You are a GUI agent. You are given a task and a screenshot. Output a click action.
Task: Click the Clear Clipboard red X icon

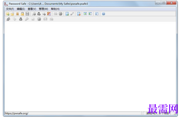tap(49, 14)
